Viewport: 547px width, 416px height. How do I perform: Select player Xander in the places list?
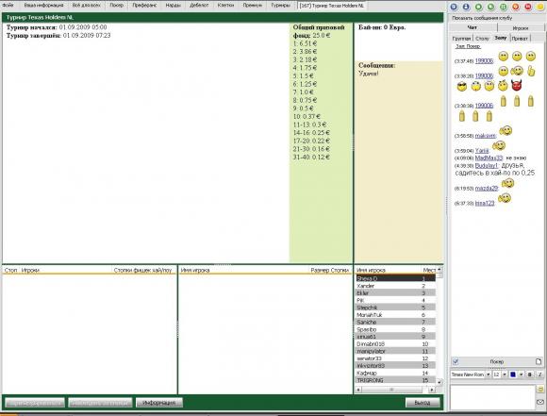tap(395, 286)
